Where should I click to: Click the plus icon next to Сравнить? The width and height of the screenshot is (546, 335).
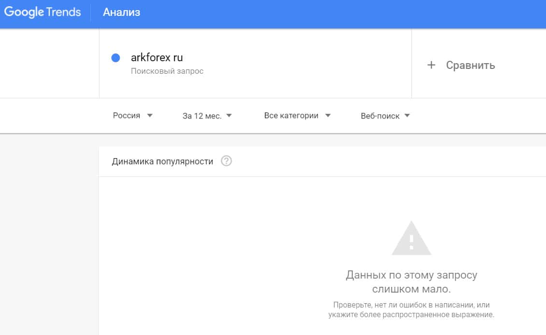click(432, 65)
